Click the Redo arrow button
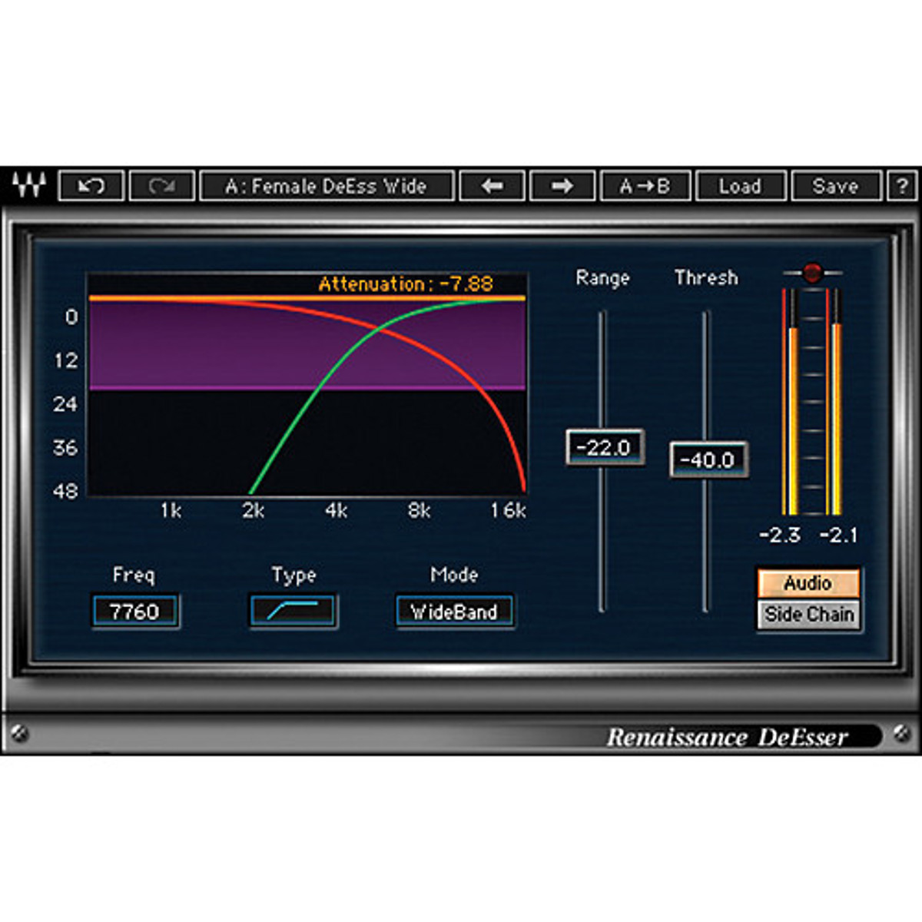The width and height of the screenshot is (922, 922). pos(161,186)
